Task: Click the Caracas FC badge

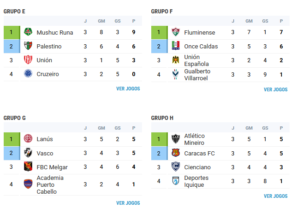Action: click(x=175, y=153)
